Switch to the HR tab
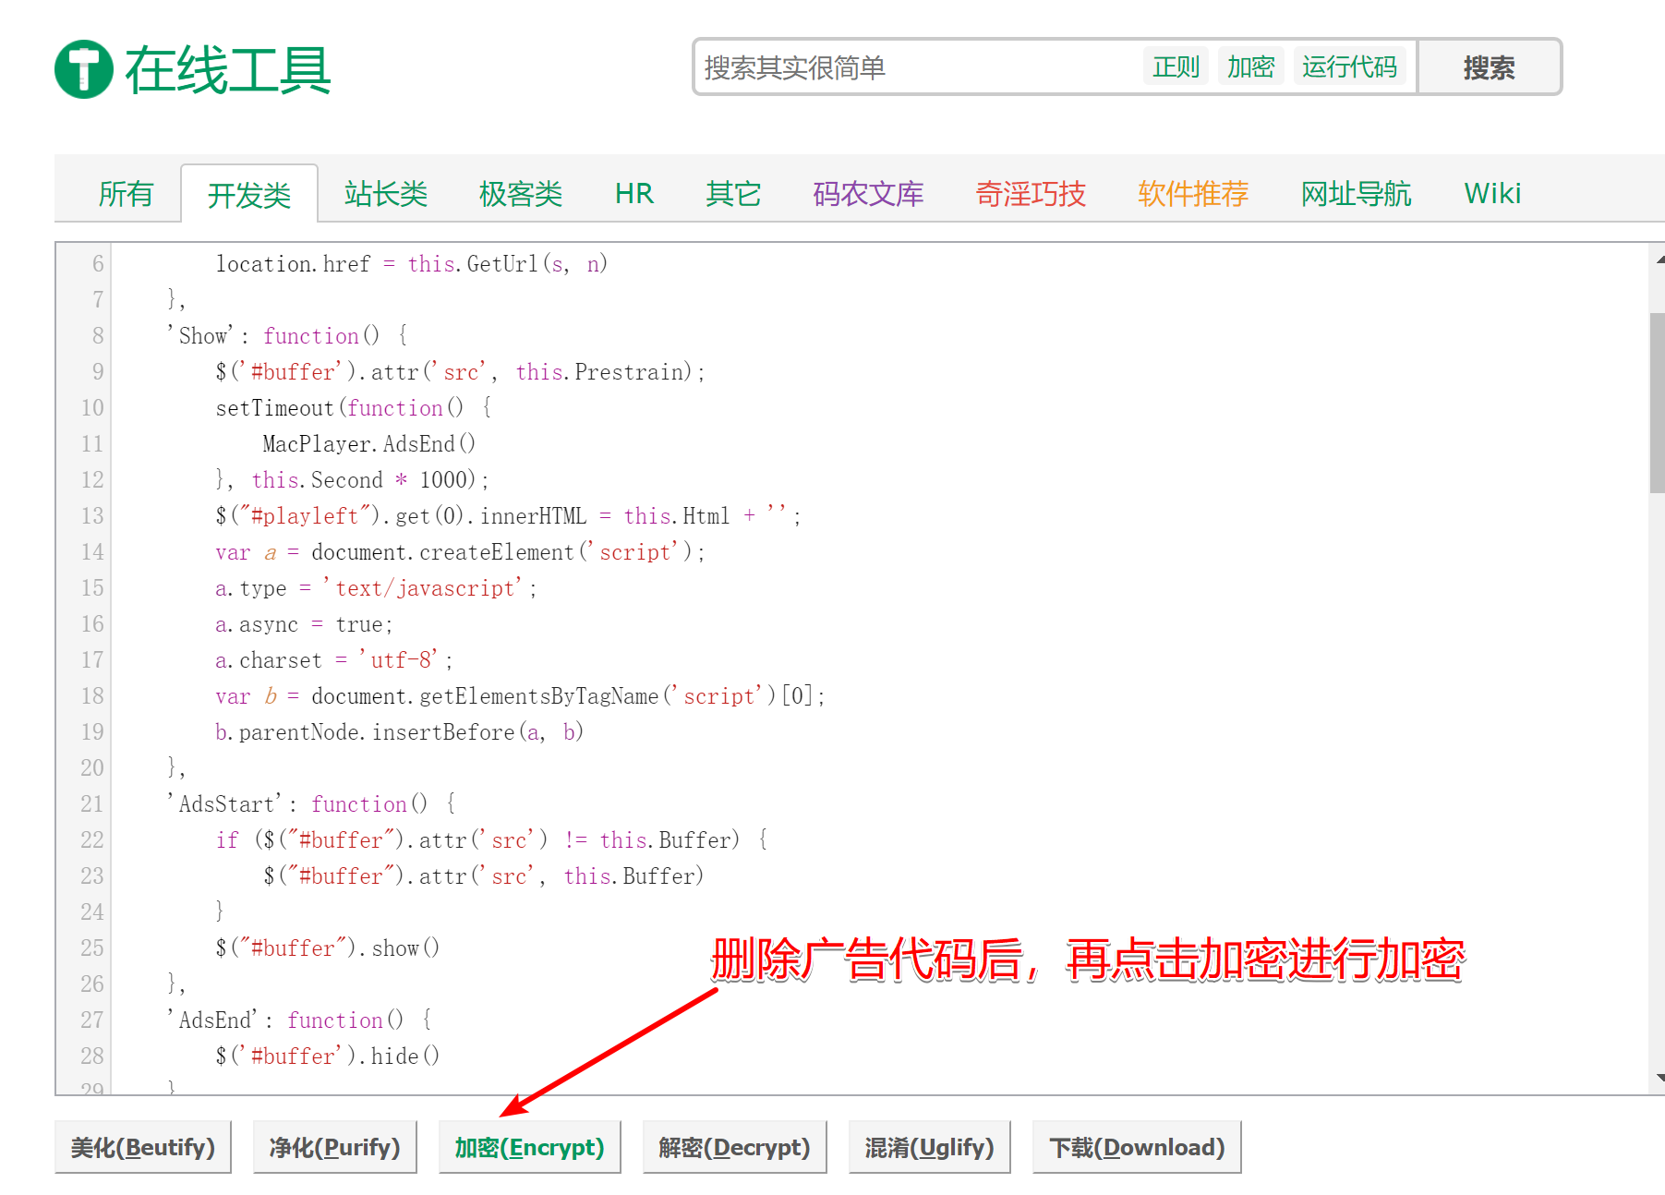1665x1195 pixels. (633, 193)
